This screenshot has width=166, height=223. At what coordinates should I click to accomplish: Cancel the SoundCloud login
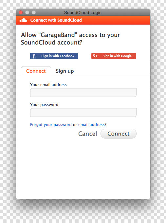pos(88,134)
